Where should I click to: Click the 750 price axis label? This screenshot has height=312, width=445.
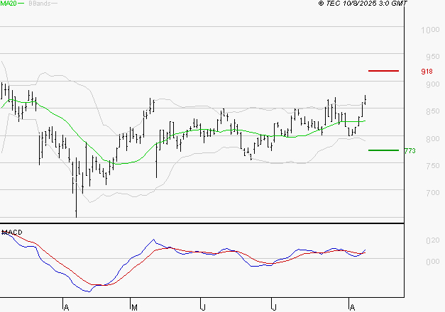[431, 166]
